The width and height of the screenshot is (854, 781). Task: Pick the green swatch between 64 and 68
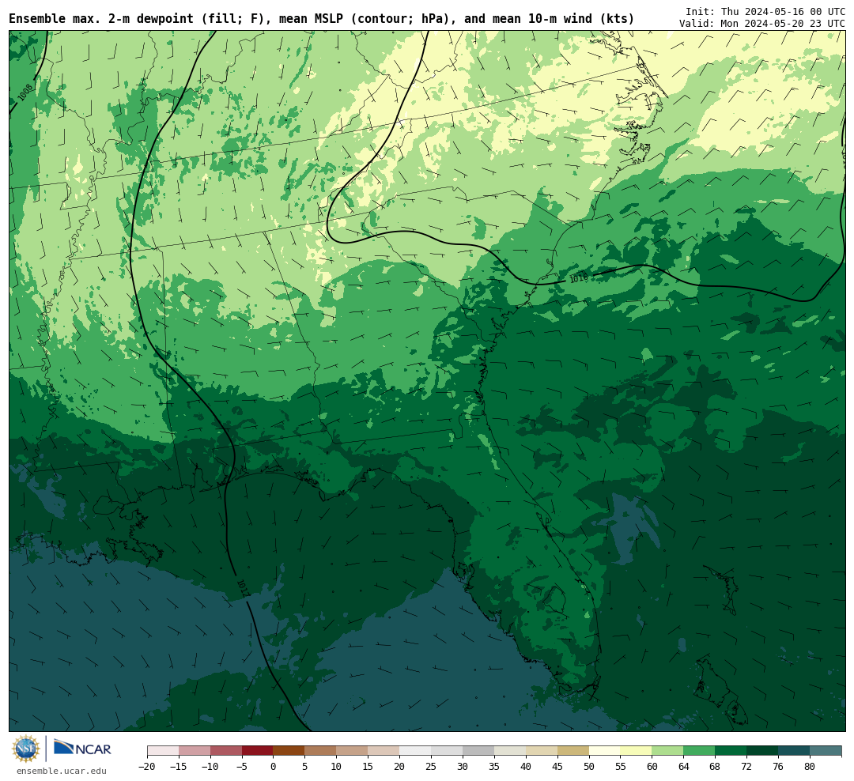point(700,751)
